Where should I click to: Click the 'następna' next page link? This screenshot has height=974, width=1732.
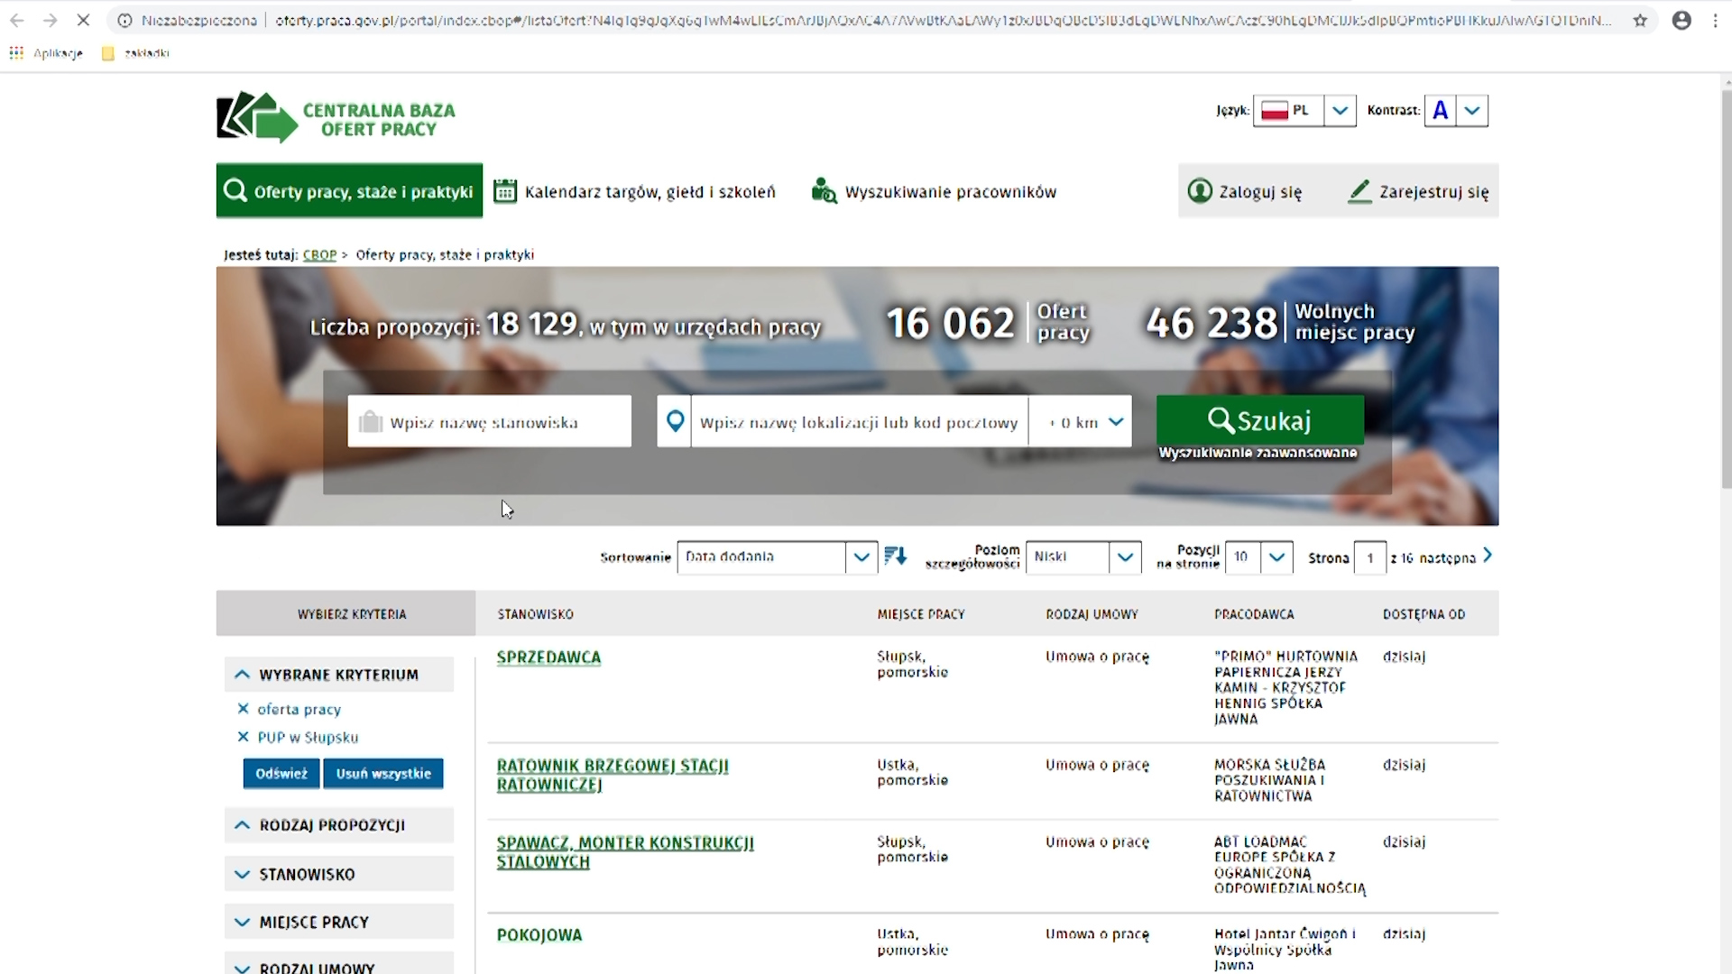tap(1447, 558)
